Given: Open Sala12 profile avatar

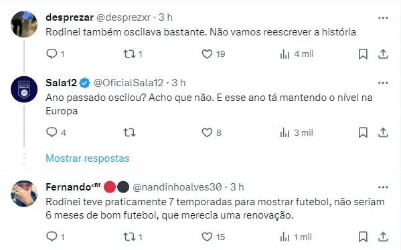Looking at the screenshot, I should tap(24, 90).
